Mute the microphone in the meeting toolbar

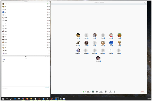click(83, 91)
